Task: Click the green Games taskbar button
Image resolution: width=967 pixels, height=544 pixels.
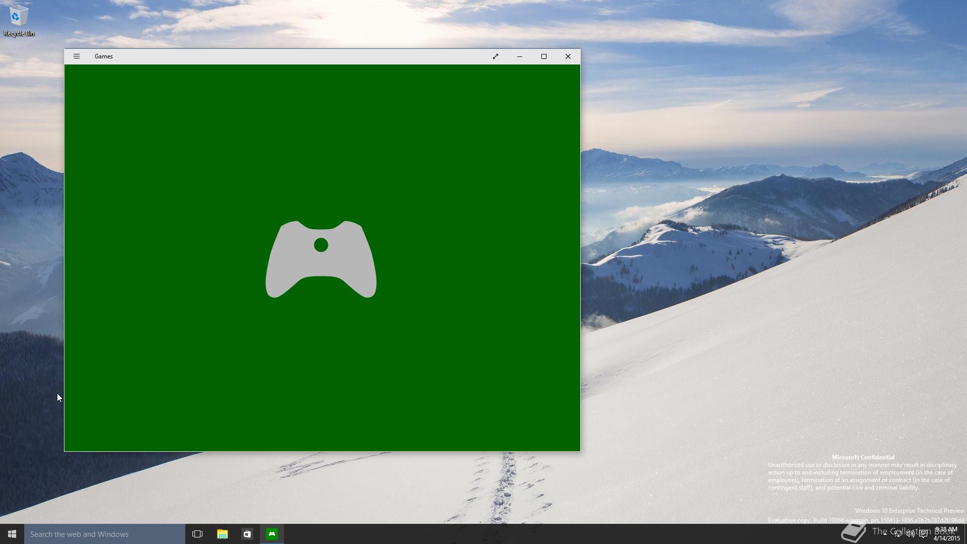Action: coord(272,534)
